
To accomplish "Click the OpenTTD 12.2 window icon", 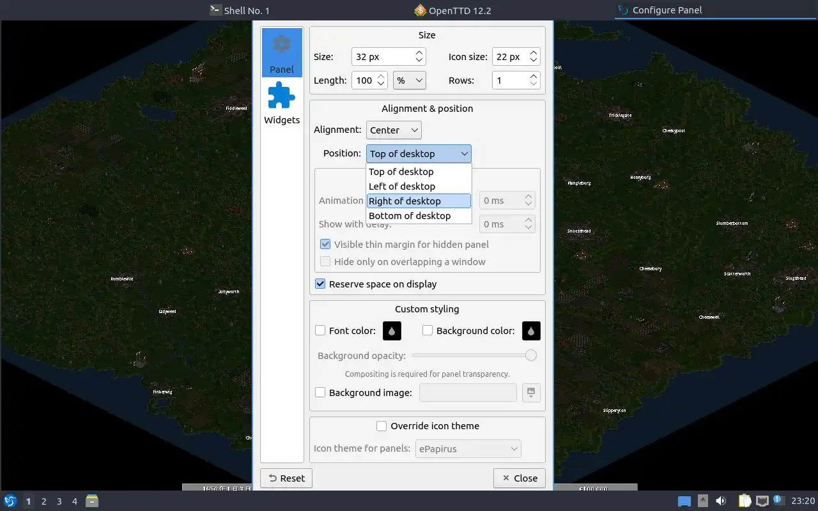I will [420, 10].
